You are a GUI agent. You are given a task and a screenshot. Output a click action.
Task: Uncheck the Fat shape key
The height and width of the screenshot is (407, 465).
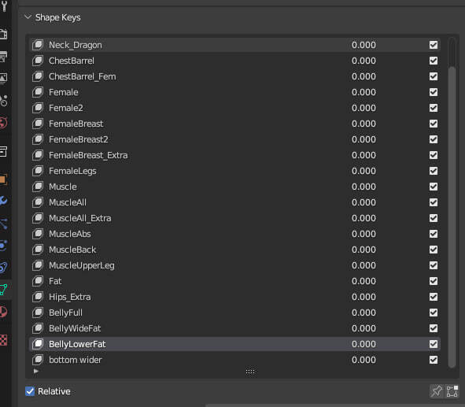(434, 281)
